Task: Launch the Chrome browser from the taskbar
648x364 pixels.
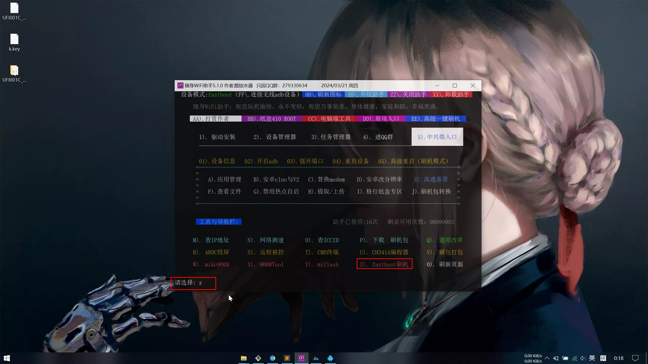Action: pos(273,358)
